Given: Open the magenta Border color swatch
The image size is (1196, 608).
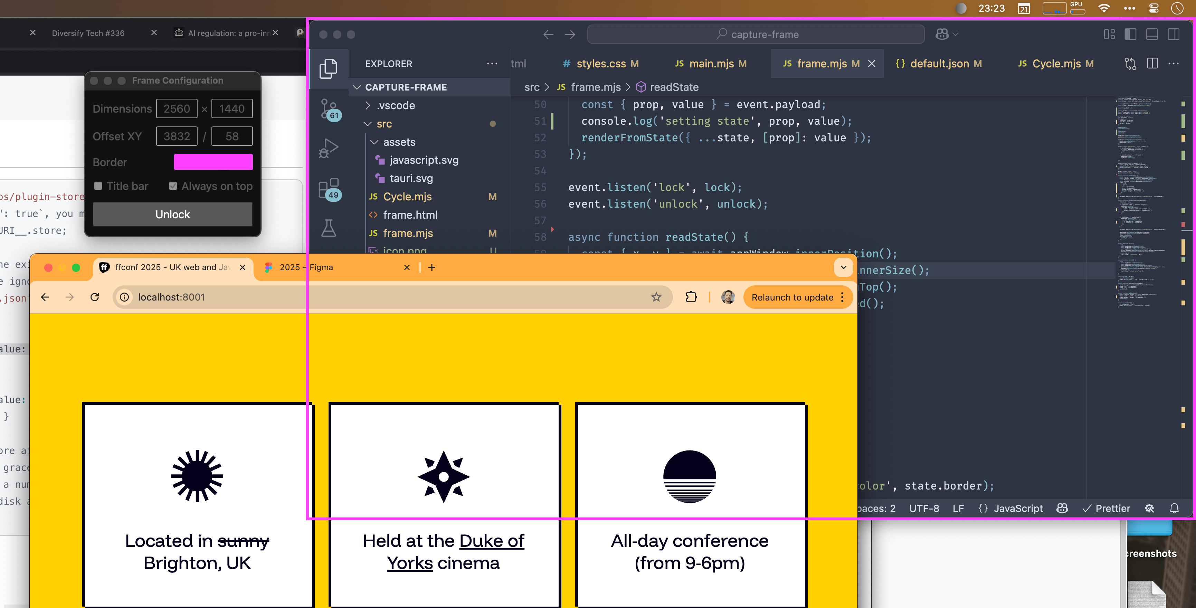Looking at the screenshot, I should coord(213,162).
